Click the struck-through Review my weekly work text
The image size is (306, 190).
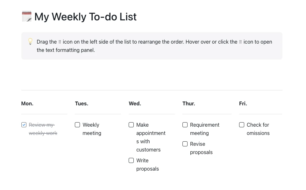(43, 129)
